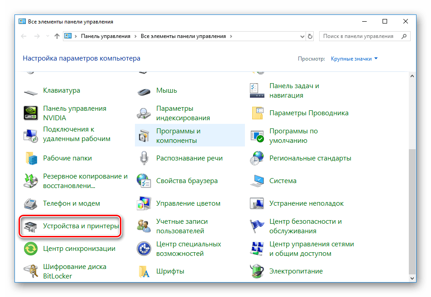Expand the chevron after Все элементы панели управления
431x297 pixels.
click(x=231, y=36)
